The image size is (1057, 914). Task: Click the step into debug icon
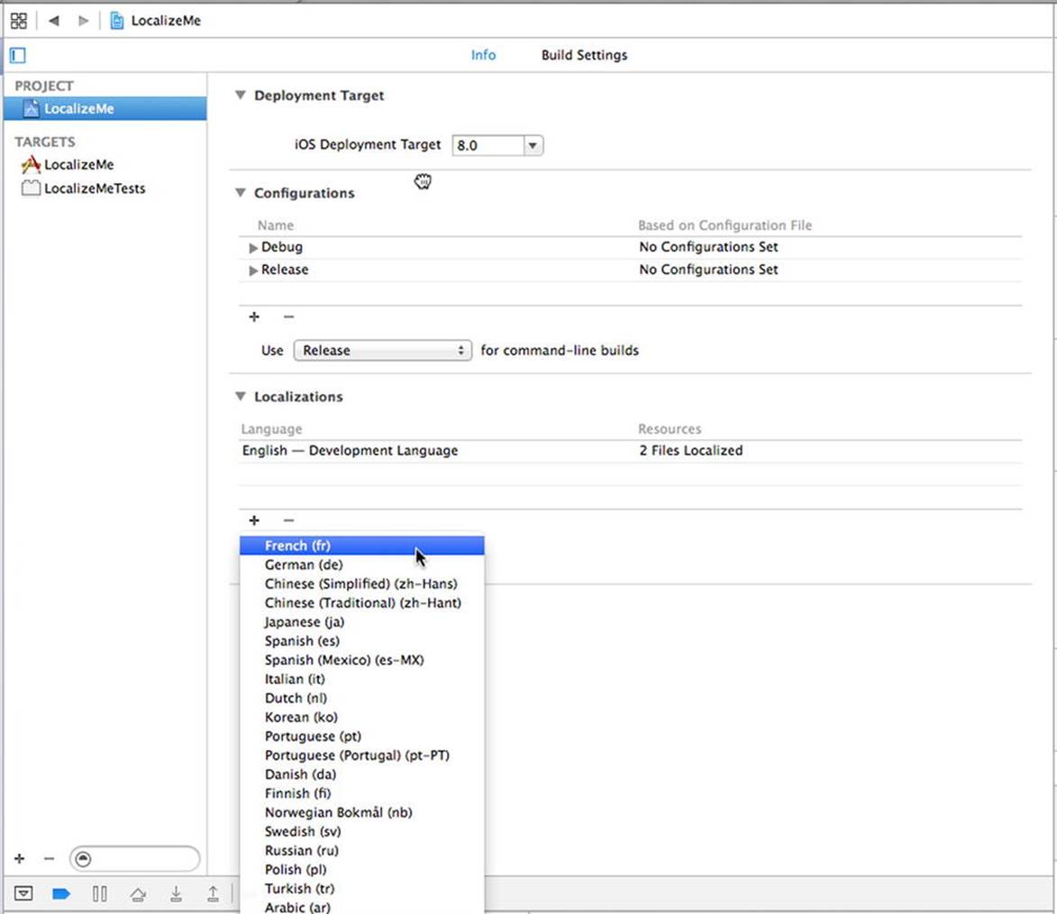point(176,894)
